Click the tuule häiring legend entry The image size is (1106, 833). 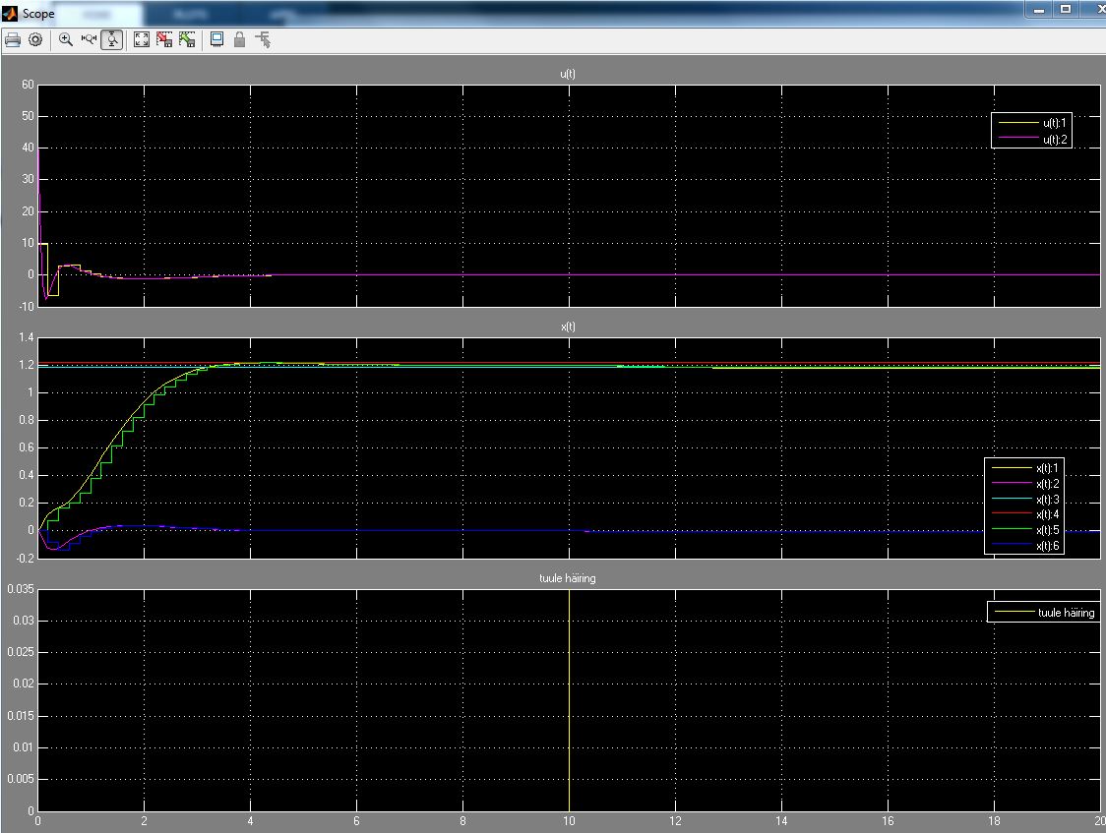click(x=1044, y=613)
